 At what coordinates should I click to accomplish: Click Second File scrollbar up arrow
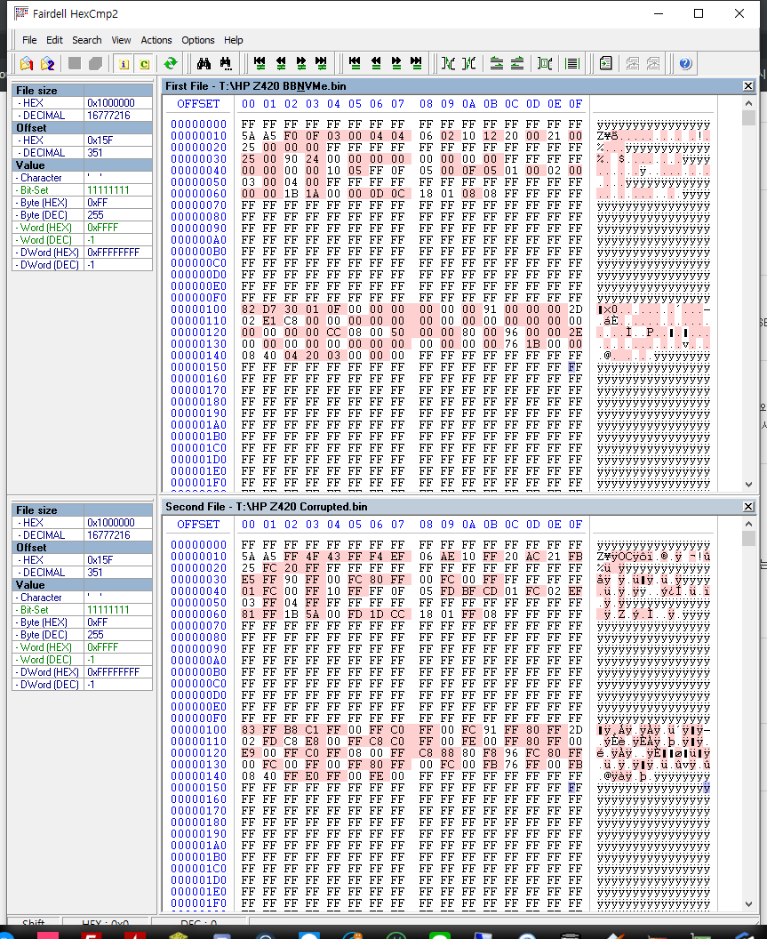(748, 524)
